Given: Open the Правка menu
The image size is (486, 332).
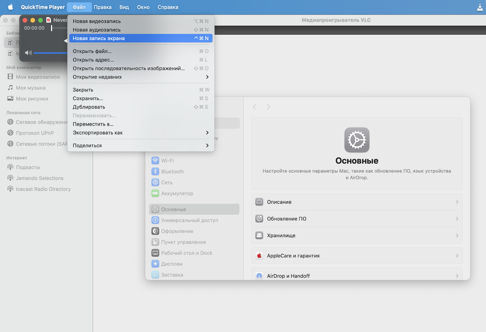Looking at the screenshot, I should [x=102, y=7].
